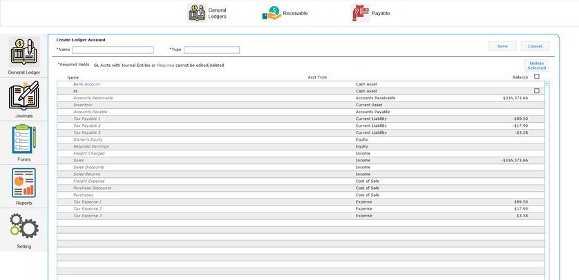Select the Bank Account row
579x280 pixels.
tap(87, 84)
